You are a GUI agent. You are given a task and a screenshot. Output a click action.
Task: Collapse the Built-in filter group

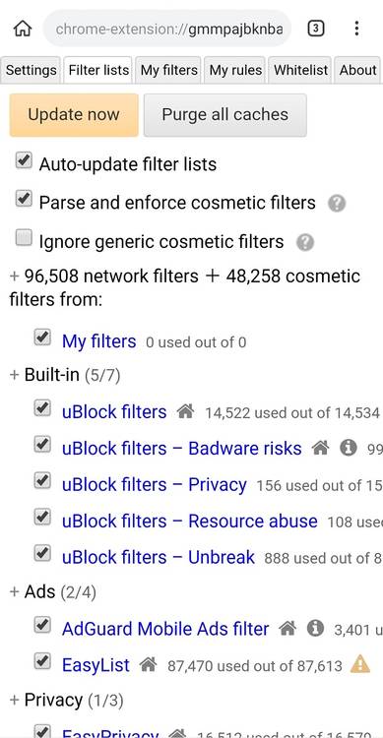click(x=65, y=376)
